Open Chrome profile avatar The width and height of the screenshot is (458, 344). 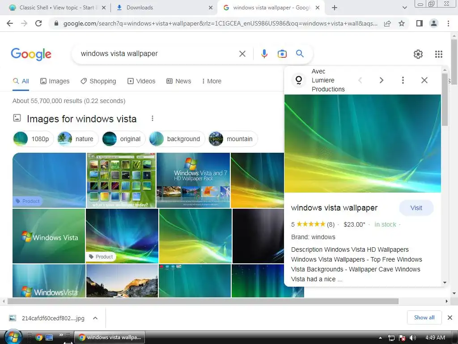434,23
